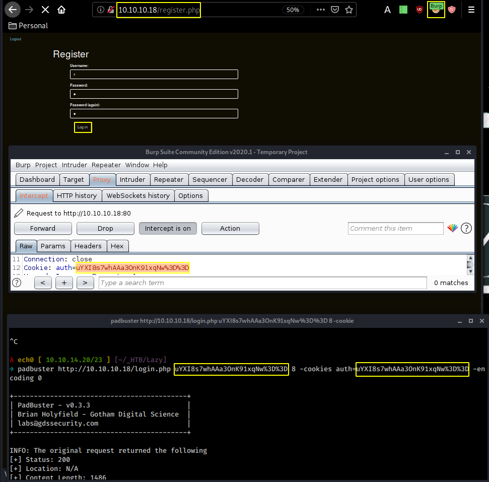
Task: Minimize the Burp Suite window
Action: click(x=447, y=152)
